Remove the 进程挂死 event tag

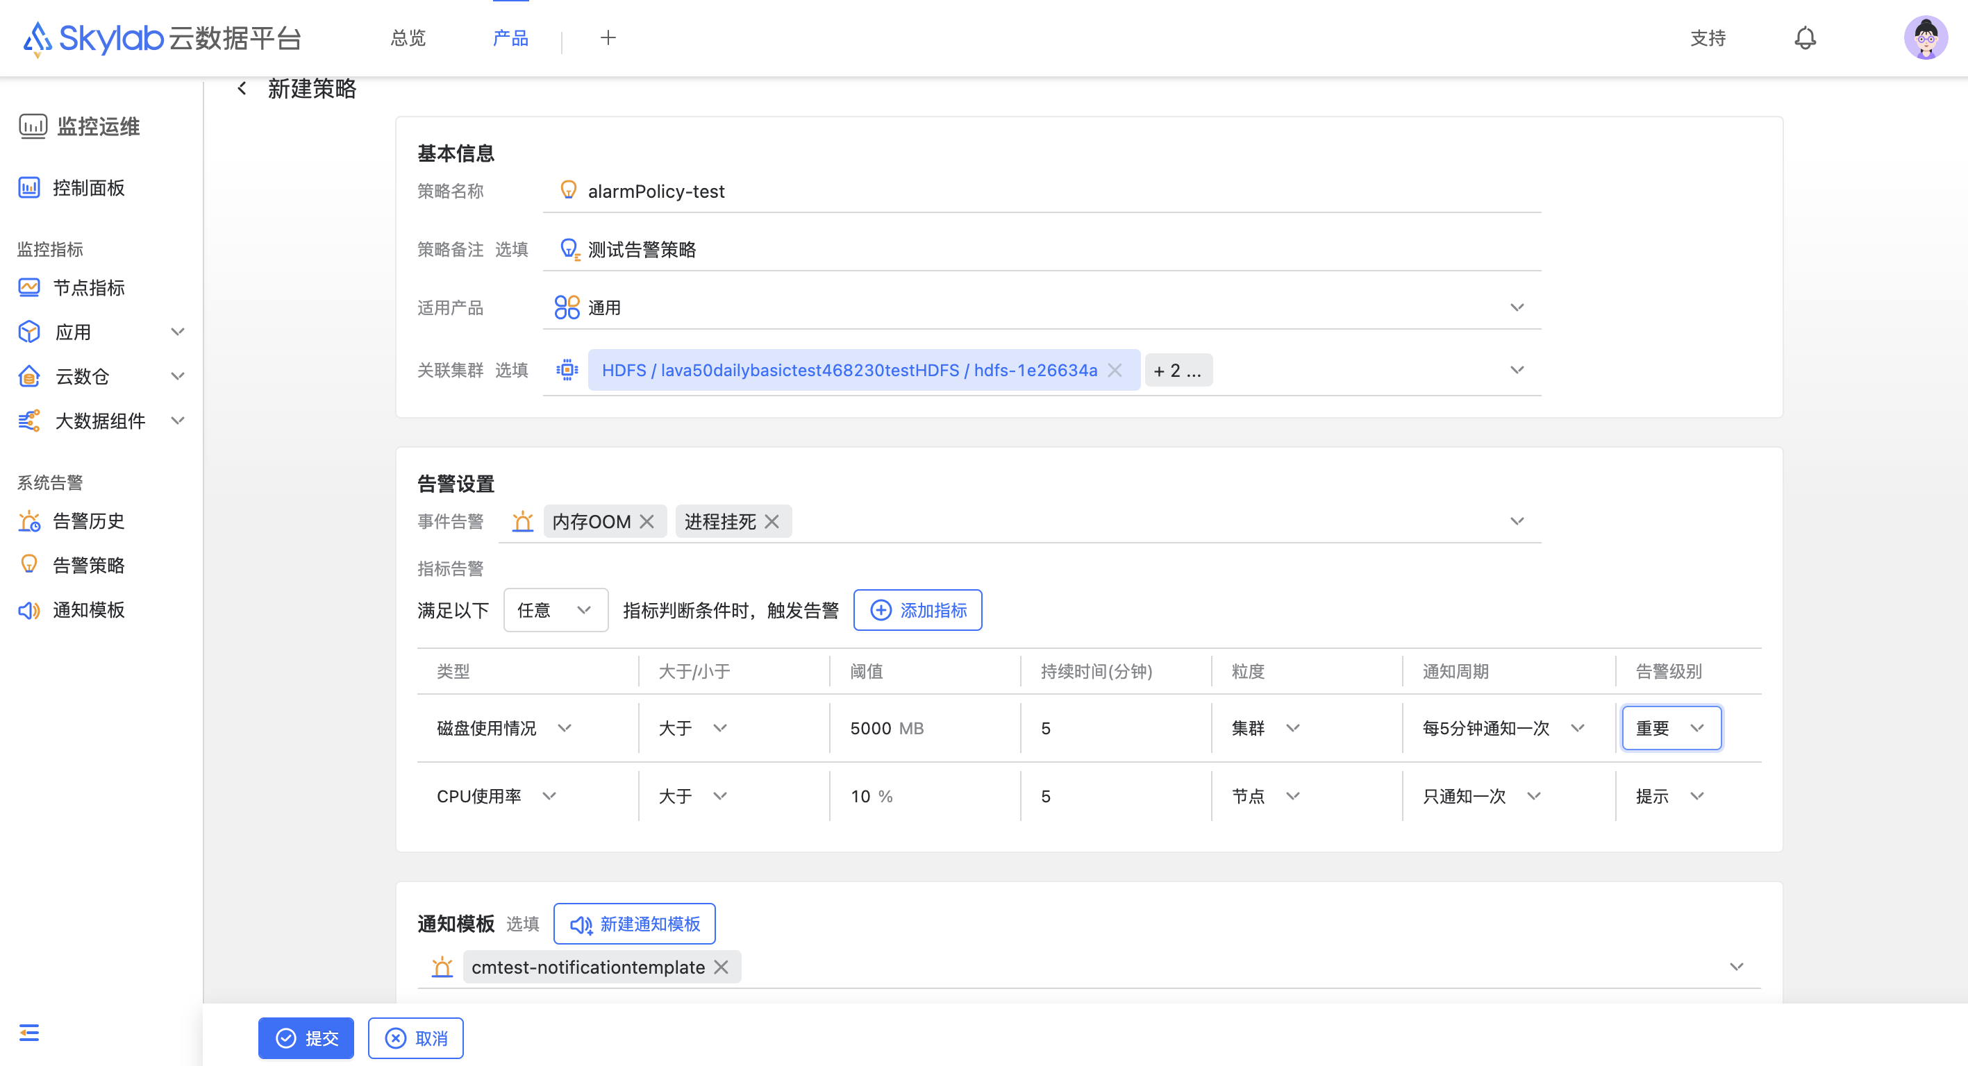(x=772, y=521)
